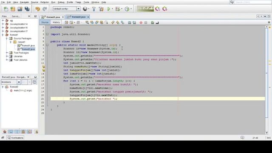Click the garbage collection icon beside memory meter
Viewport: 272px width, 153px height.
pos(158,9)
